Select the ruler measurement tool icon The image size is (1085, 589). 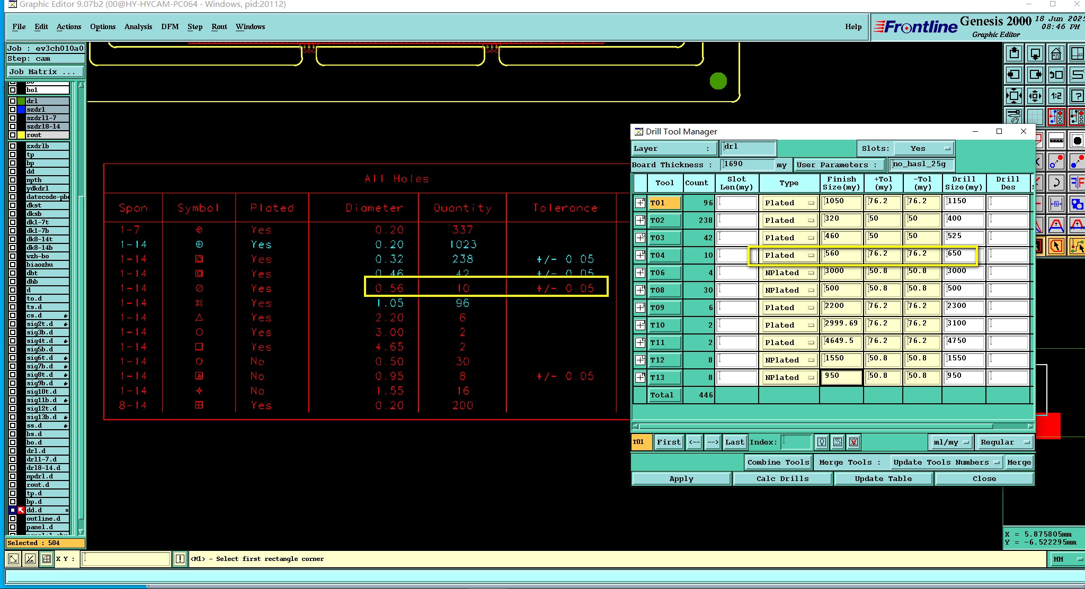point(1056,140)
